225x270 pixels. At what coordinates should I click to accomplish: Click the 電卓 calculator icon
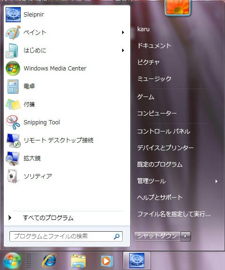point(13,87)
